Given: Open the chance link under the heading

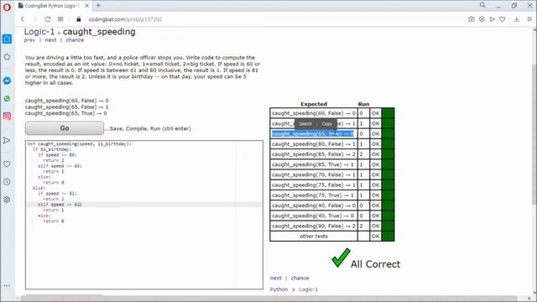Looking at the screenshot, I should (75, 40).
